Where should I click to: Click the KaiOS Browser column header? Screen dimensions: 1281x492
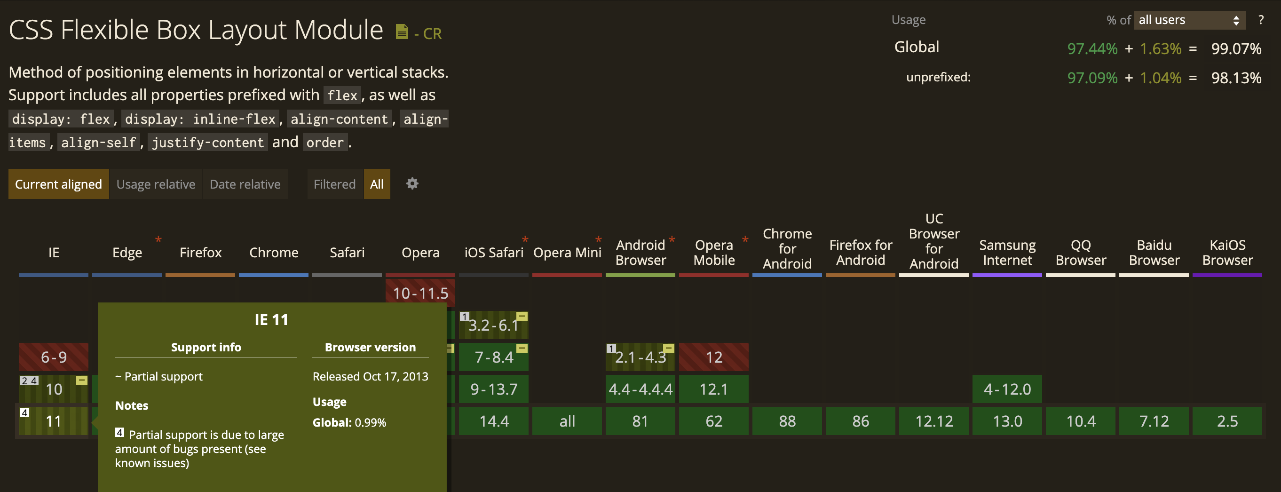pyautogui.click(x=1227, y=253)
